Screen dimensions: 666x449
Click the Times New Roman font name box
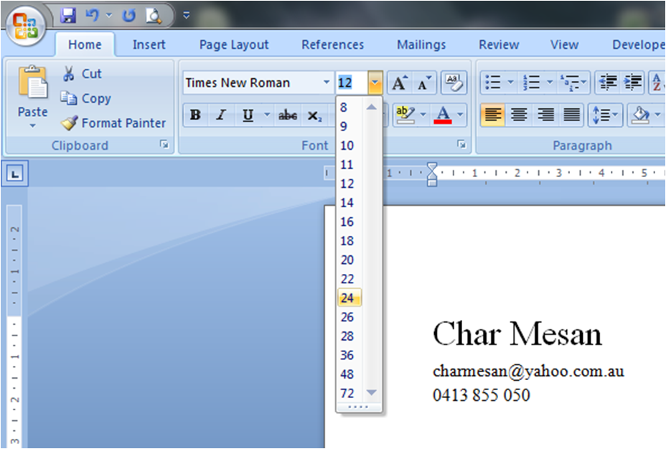(x=253, y=82)
